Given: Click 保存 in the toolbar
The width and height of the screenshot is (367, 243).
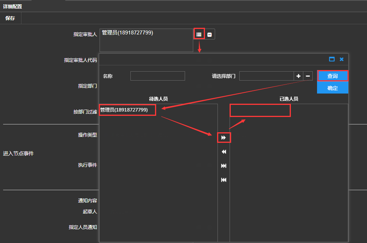Looking at the screenshot, I should pyautogui.click(x=11, y=18).
